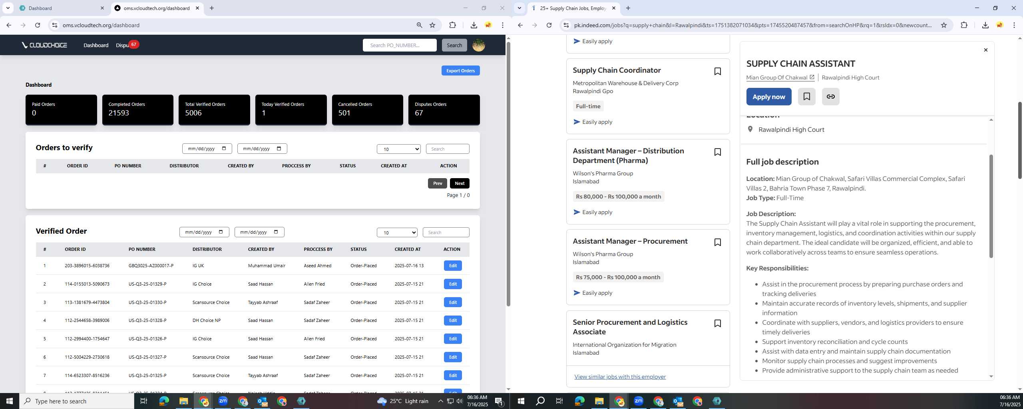Viewport: 1023px width, 409px height.
Task: Click the Indeed page vertical scrollbar
Action: pyautogui.click(x=1020, y=141)
